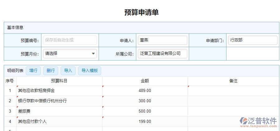280x131 pixels.
Task: Click the amount cell showing 500.00
Action: (x=145, y=111)
